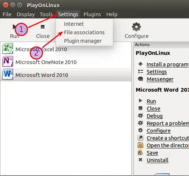Click the Microsoft Word 2010 icon
The width and height of the screenshot is (189, 176).
pos(8,74)
